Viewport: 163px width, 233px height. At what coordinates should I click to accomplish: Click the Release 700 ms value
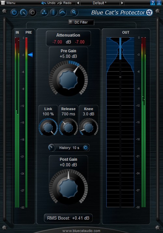tap(68, 114)
